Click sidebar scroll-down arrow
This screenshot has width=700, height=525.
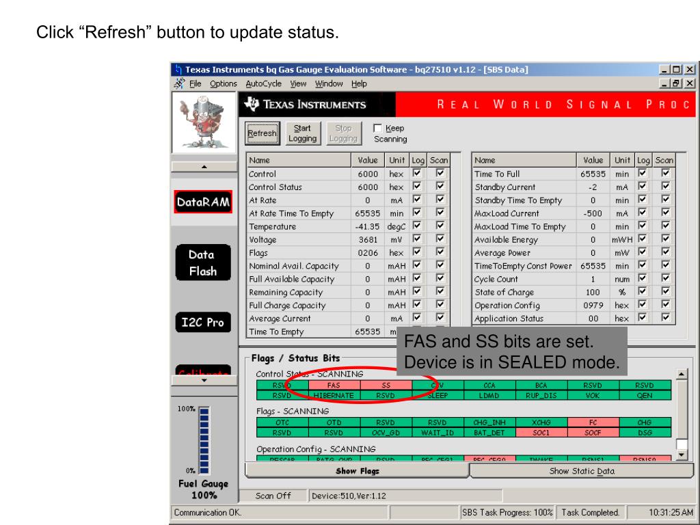point(204,380)
